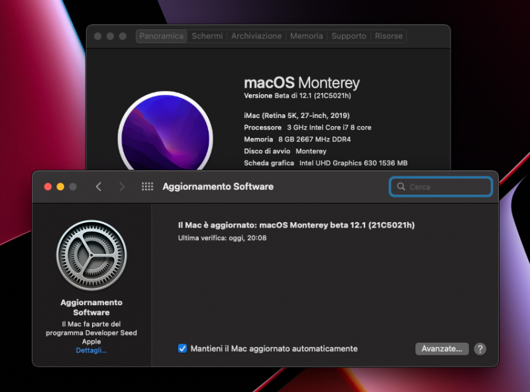Screen dimensions: 530x392
Task: Switch to the Schermi tab
Action: tap(207, 36)
